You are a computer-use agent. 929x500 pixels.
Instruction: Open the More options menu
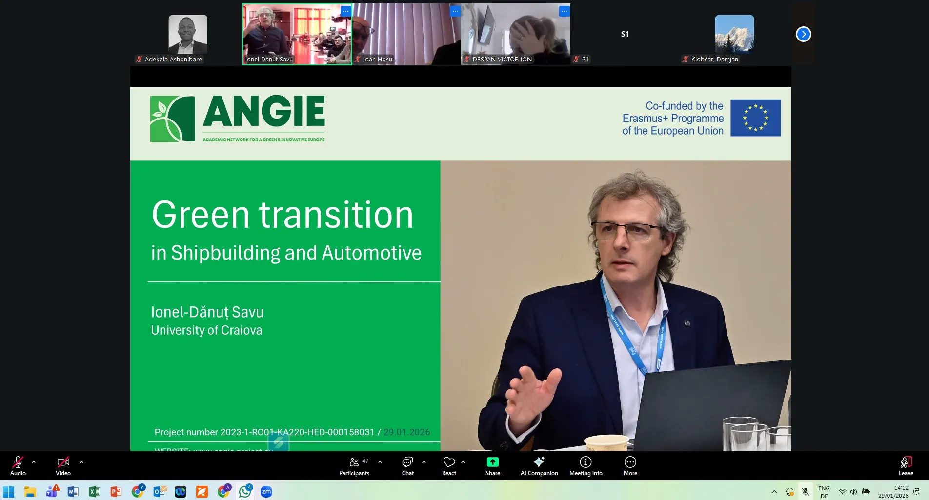(x=630, y=466)
